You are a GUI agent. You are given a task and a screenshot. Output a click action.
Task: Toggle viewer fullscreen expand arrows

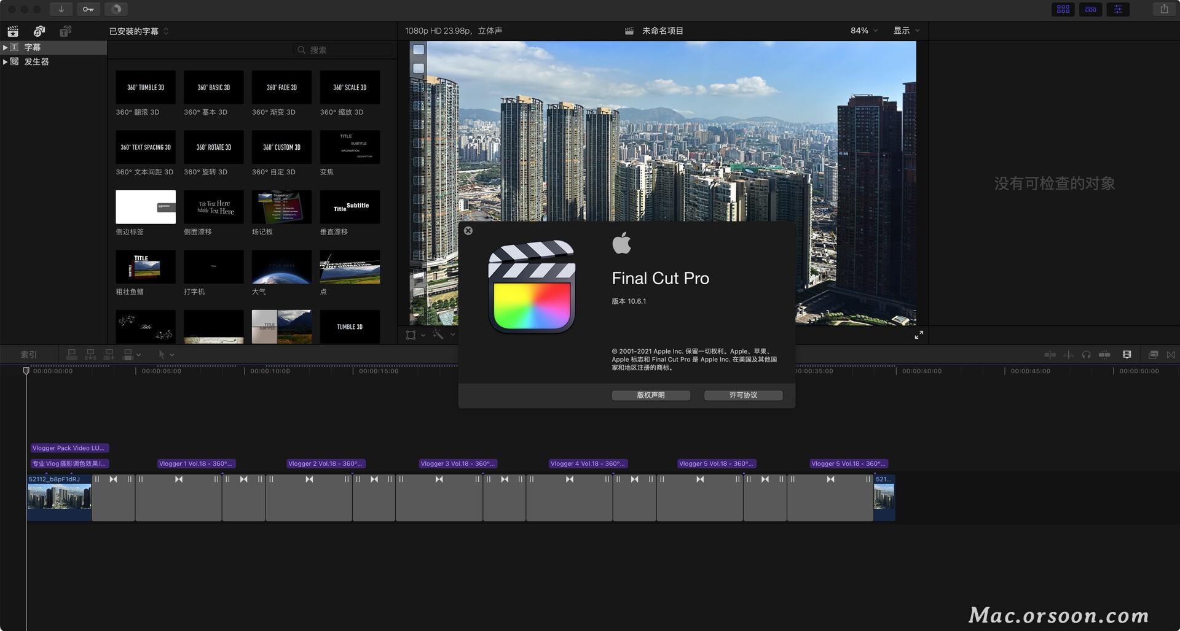919,335
